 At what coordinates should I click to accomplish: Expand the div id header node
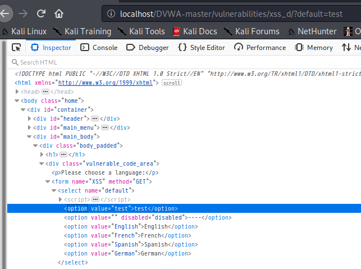tap(29, 118)
